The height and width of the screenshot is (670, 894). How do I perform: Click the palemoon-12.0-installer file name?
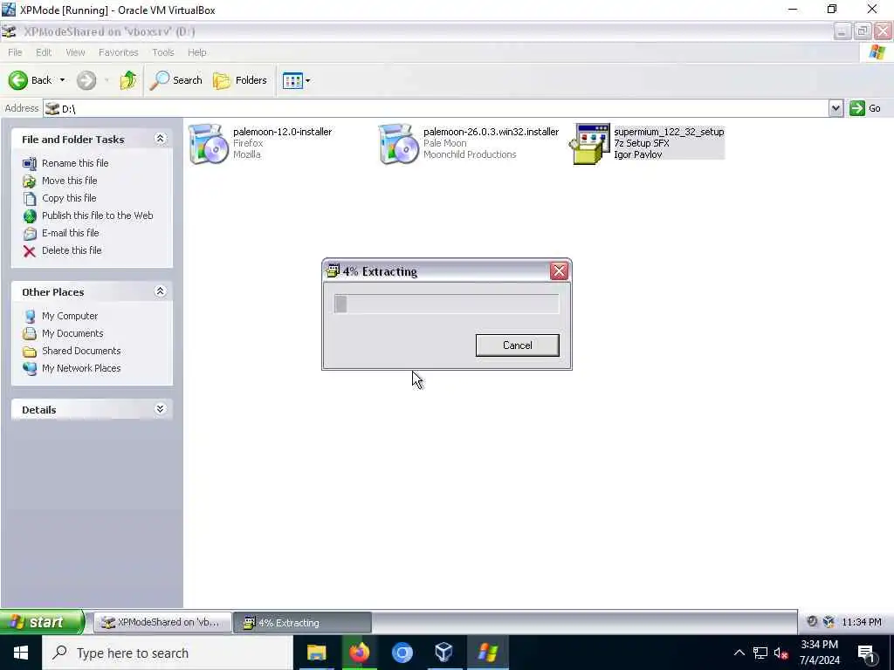click(282, 132)
